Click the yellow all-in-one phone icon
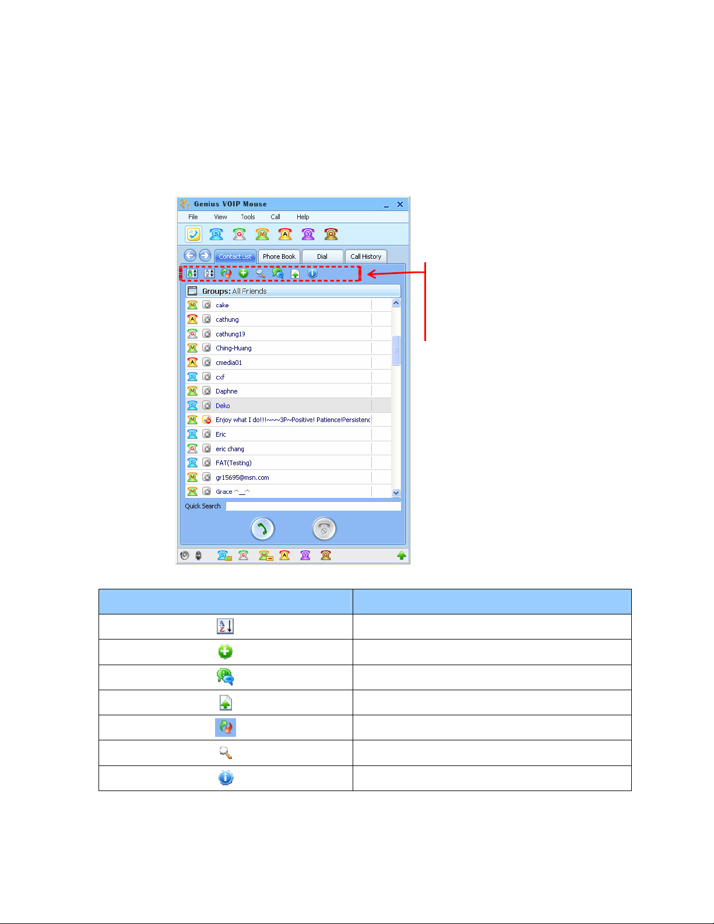Screen dimensions: 714x924 194,234
